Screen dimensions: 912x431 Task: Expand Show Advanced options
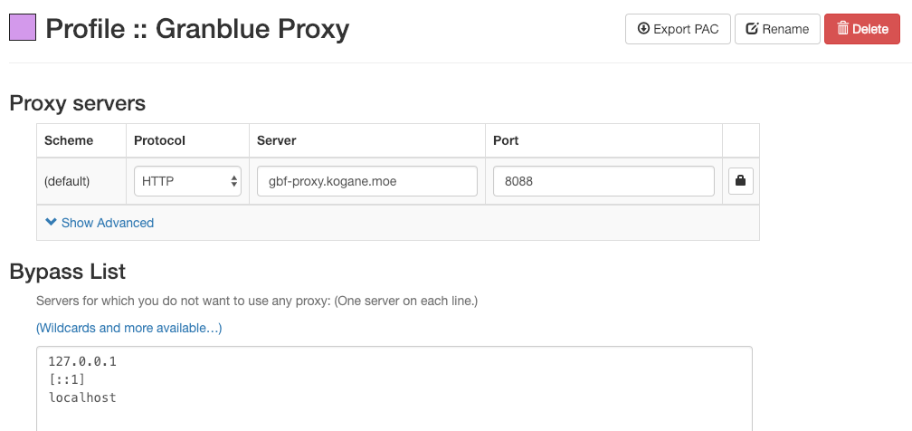pos(100,223)
